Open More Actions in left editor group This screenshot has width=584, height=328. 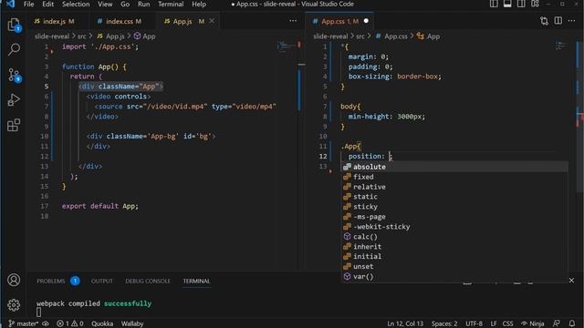click(293, 21)
